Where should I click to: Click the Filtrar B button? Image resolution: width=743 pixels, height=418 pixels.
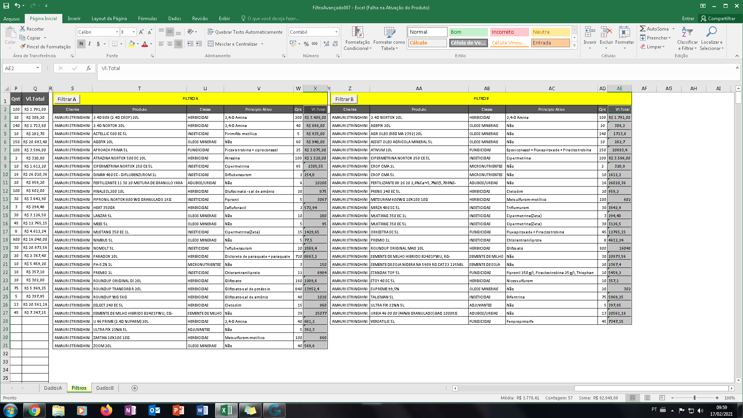(344, 99)
